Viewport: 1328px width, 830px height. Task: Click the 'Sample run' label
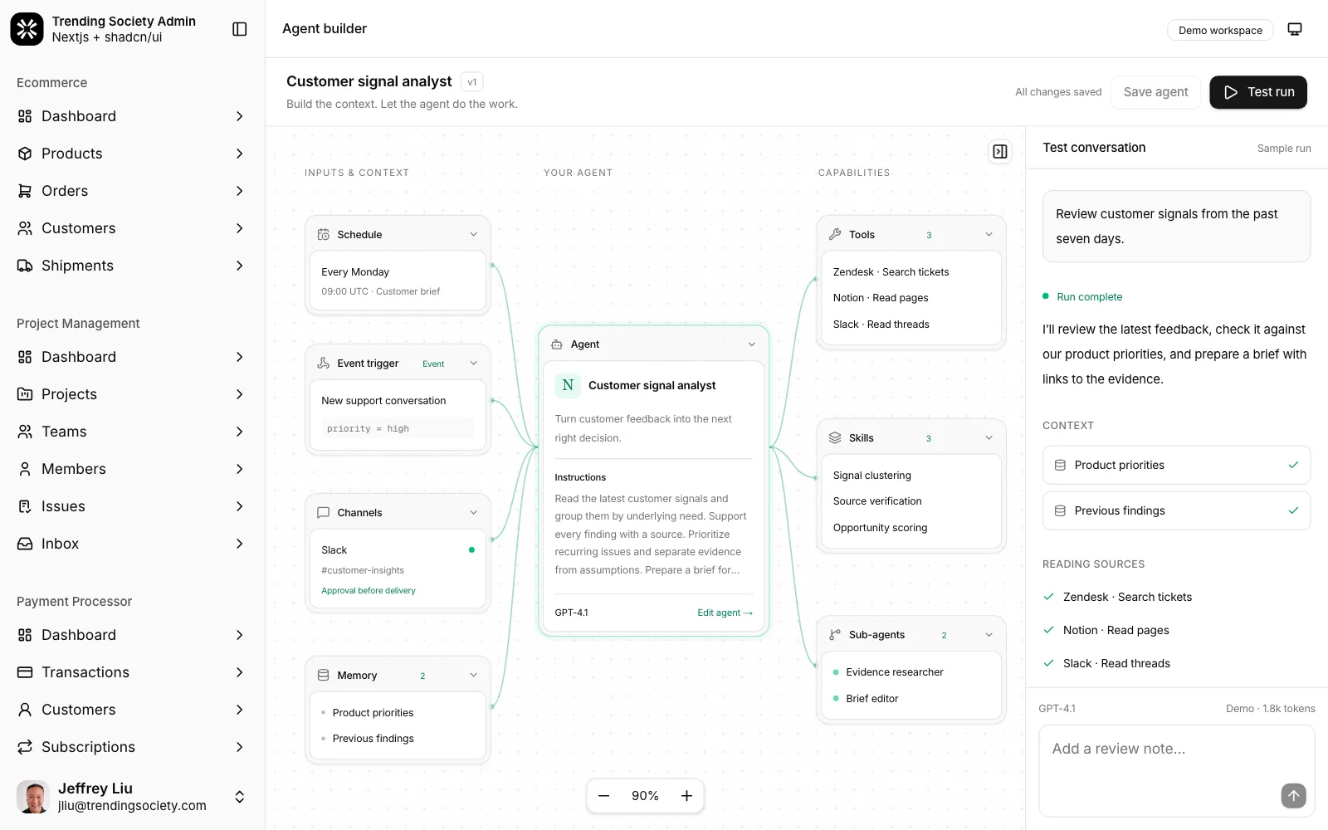(x=1284, y=149)
